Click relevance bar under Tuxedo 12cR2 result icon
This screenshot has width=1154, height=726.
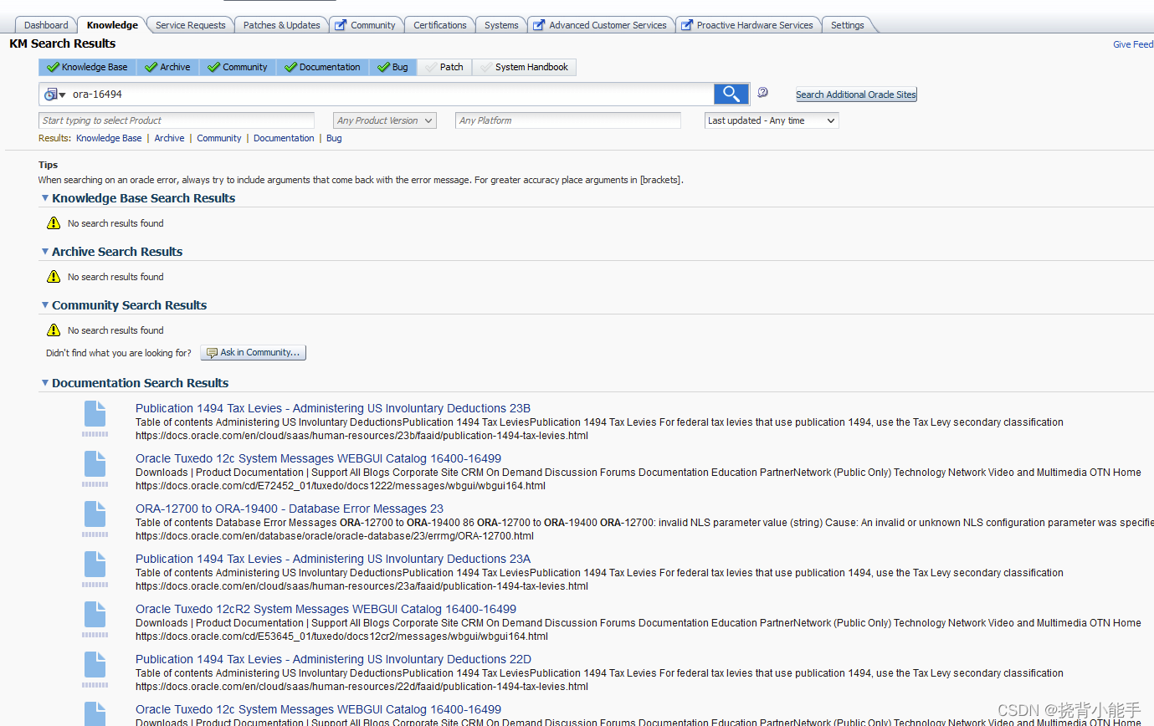[x=95, y=635]
